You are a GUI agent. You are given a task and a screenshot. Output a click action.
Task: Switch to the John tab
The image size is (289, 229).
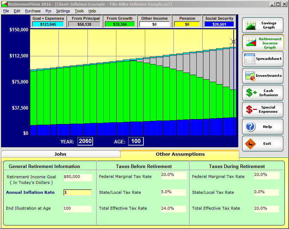pos(61,154)
